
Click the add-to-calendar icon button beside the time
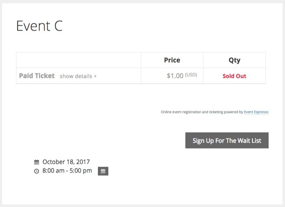point(103,171)
